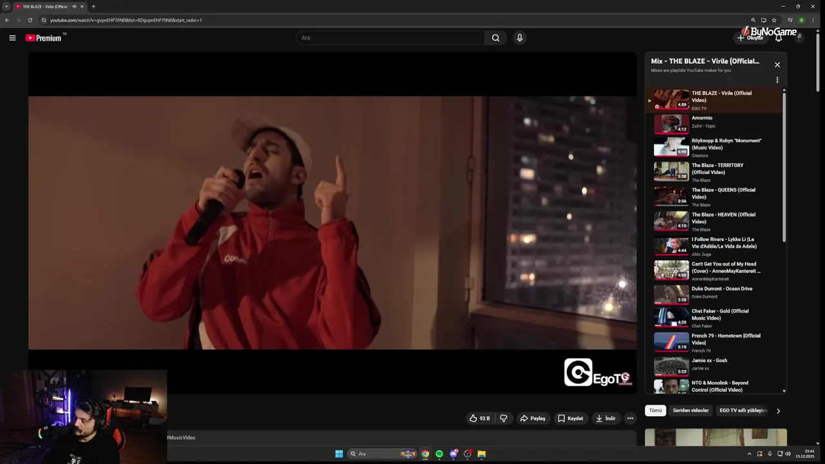
Task: Open the Mix playlist three-dot options
Action: 777,81
